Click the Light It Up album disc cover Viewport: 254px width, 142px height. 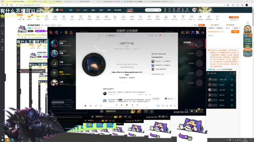pyautogui.click(x=94, y=64)
